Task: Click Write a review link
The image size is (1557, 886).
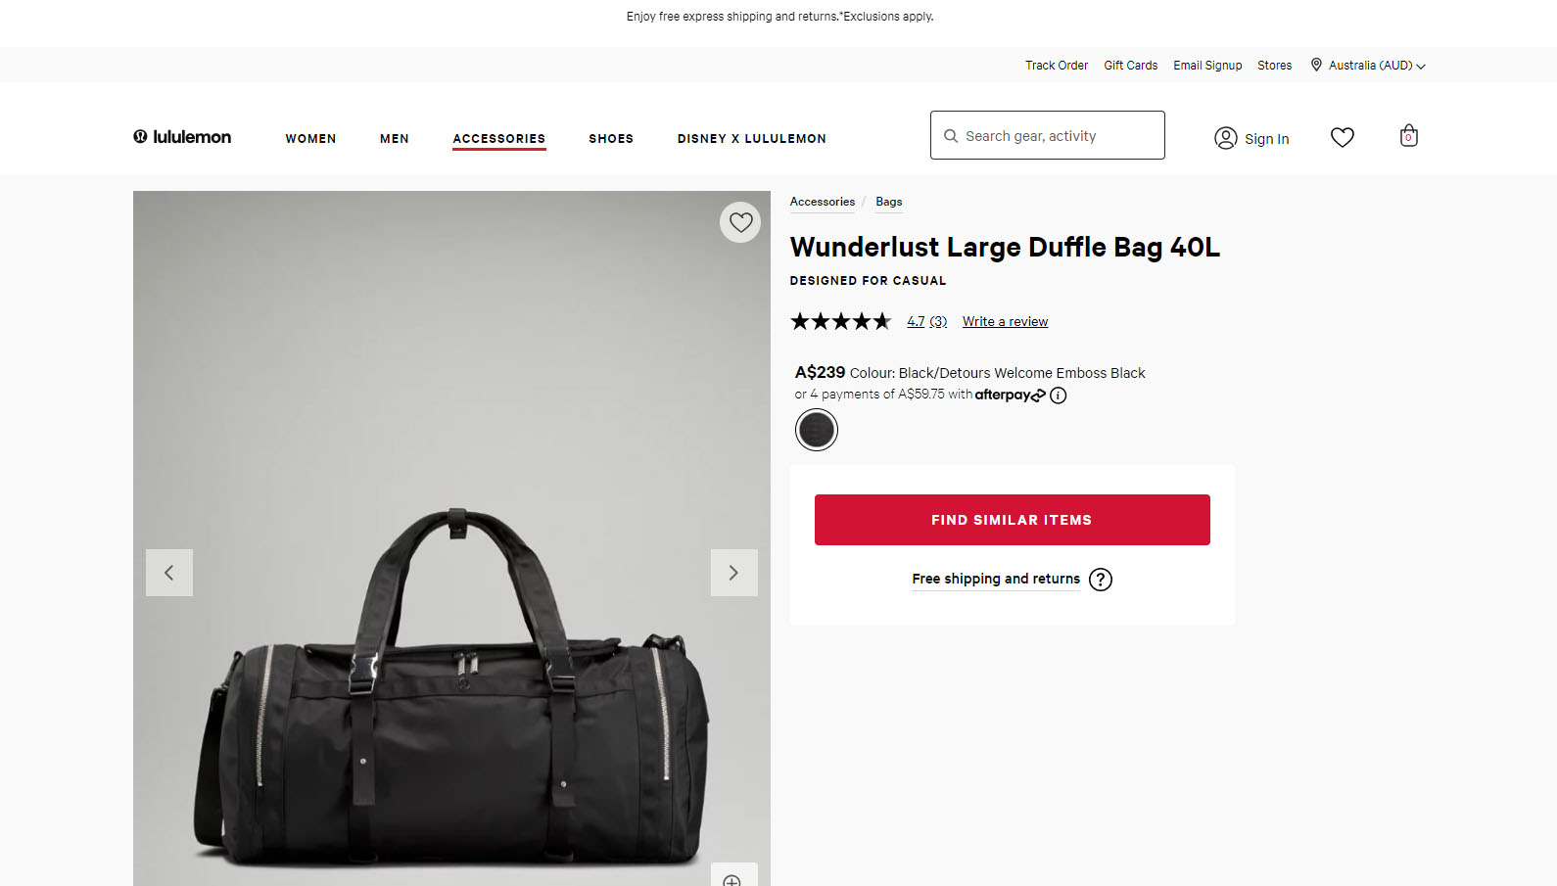Action: coord(1005,321)
